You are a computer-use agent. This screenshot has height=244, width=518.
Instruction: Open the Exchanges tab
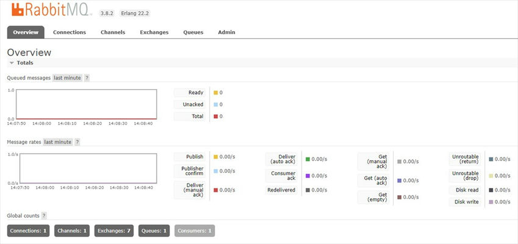coord(154,32)
